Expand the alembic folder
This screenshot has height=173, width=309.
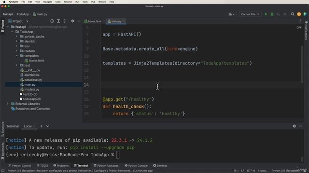(16, 41)
